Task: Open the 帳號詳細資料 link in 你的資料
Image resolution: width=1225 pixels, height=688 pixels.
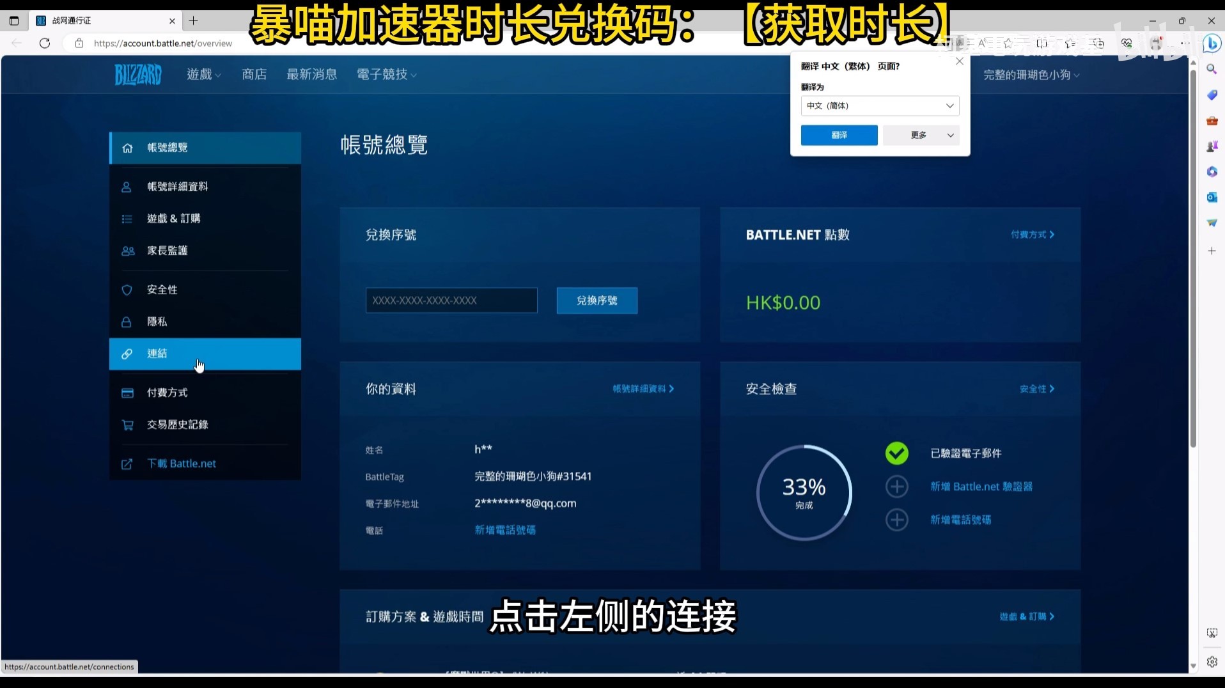Action: [643, 389]
